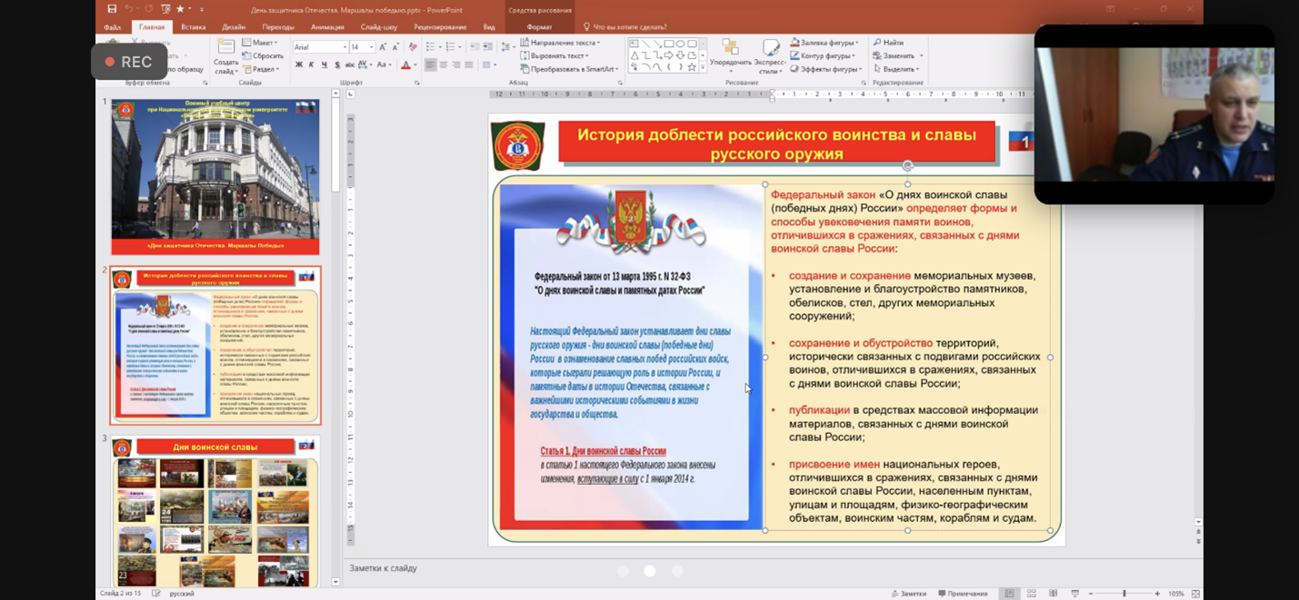Open Раздел section dropdown
This screenshot has height=600, width=1299.
pos(261,69)
